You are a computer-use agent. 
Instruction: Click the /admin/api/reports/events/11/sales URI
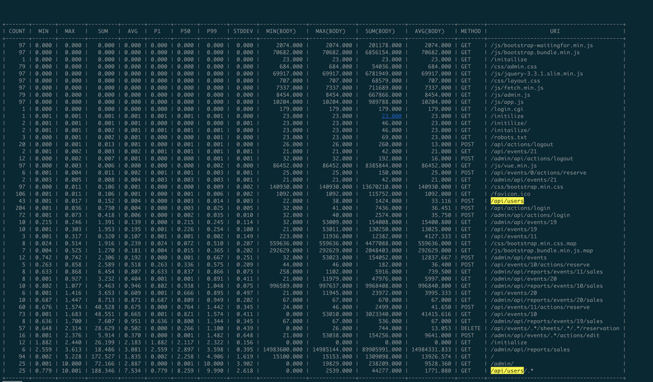547,272
